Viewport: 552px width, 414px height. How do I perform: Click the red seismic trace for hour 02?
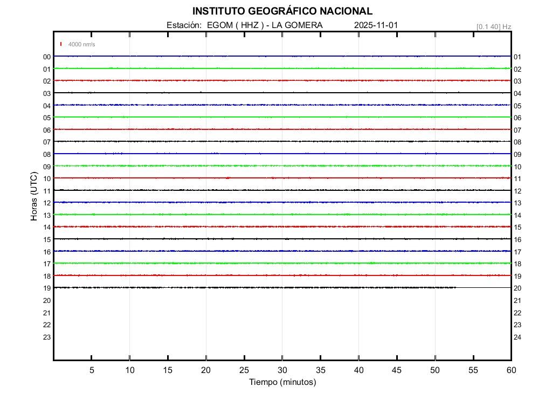pos(282,80)
